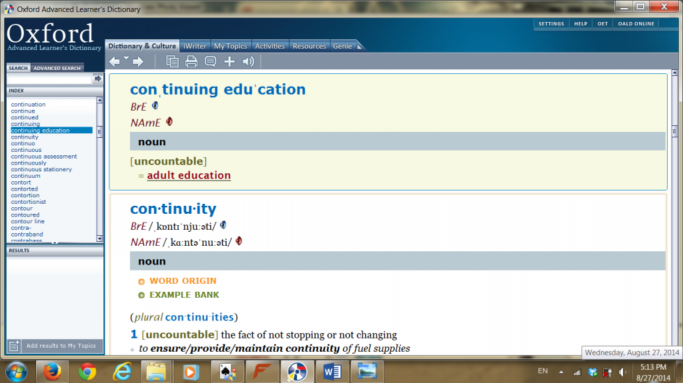683x383 pixels.
Task: Go back using the left arrow
Action: click(115, 62)
